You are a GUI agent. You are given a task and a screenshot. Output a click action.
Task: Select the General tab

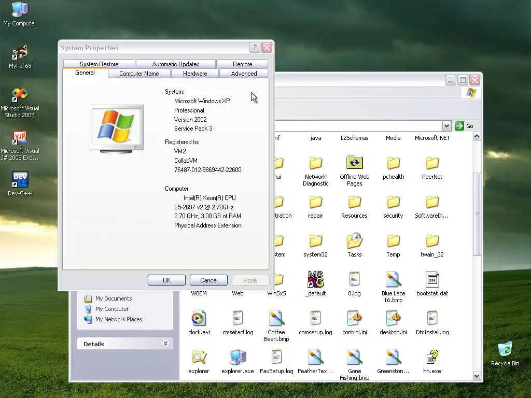(x=85, y=73)
